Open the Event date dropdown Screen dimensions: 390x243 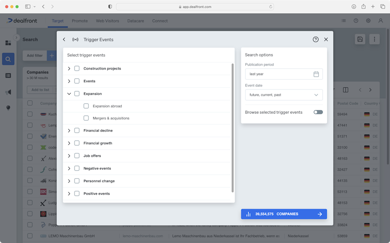[284, 95]
